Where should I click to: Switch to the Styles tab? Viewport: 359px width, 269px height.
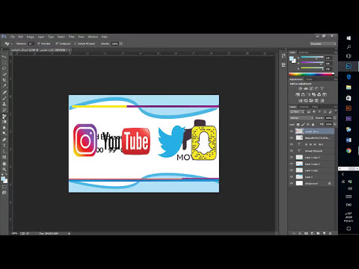[309, 79]
